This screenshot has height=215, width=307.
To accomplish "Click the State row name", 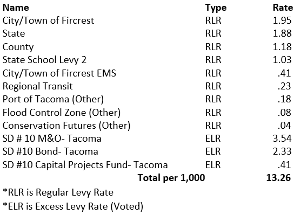I will tap(14, 33).
